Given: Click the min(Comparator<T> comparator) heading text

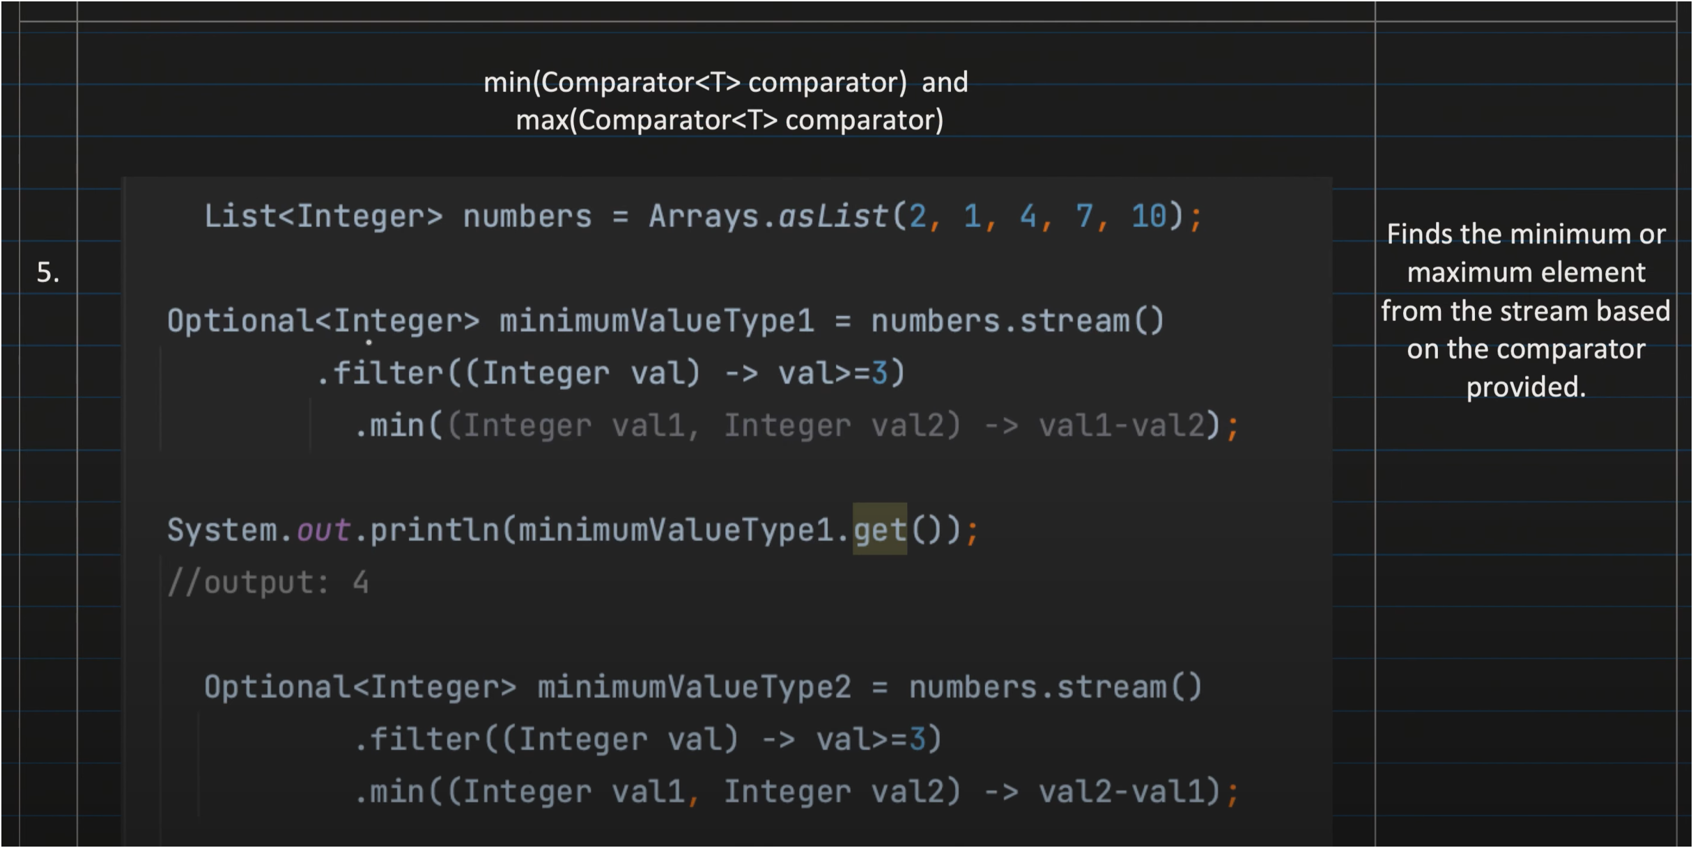Looking at the screenshot, I should [x=695, y=83].
